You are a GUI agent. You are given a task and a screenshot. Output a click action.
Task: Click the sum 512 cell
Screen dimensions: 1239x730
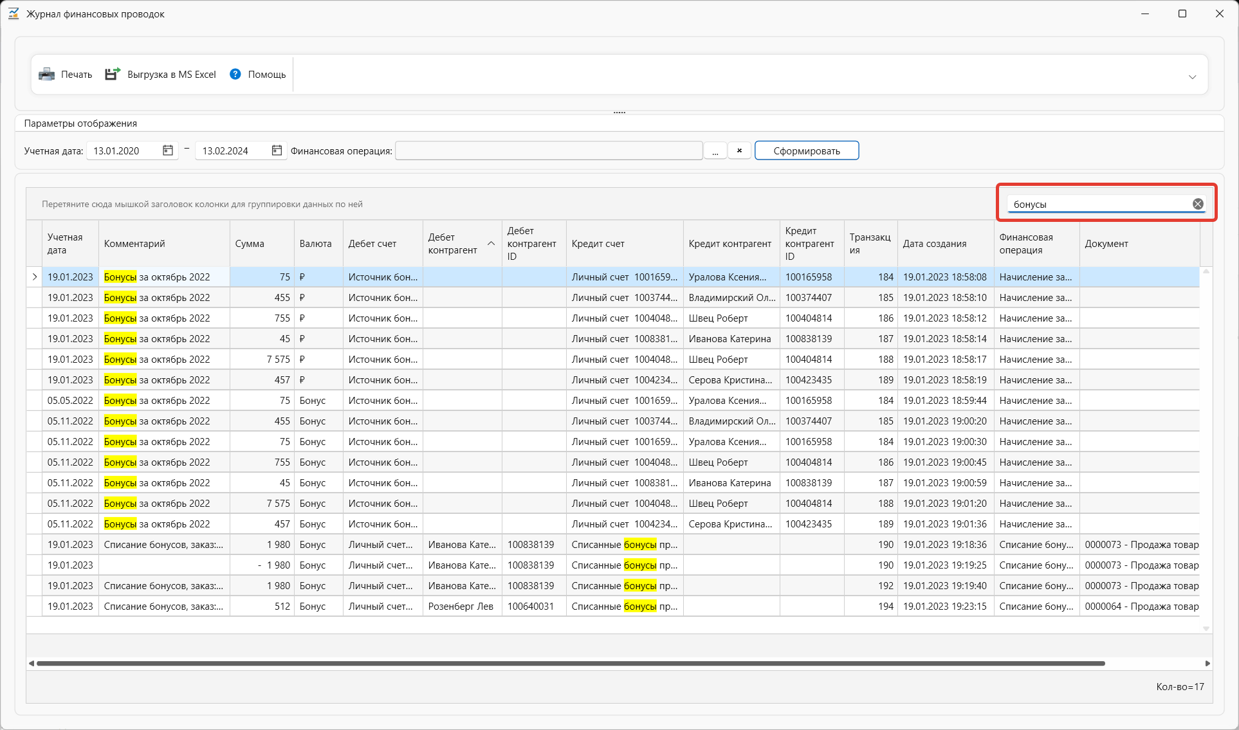point(262,607)
